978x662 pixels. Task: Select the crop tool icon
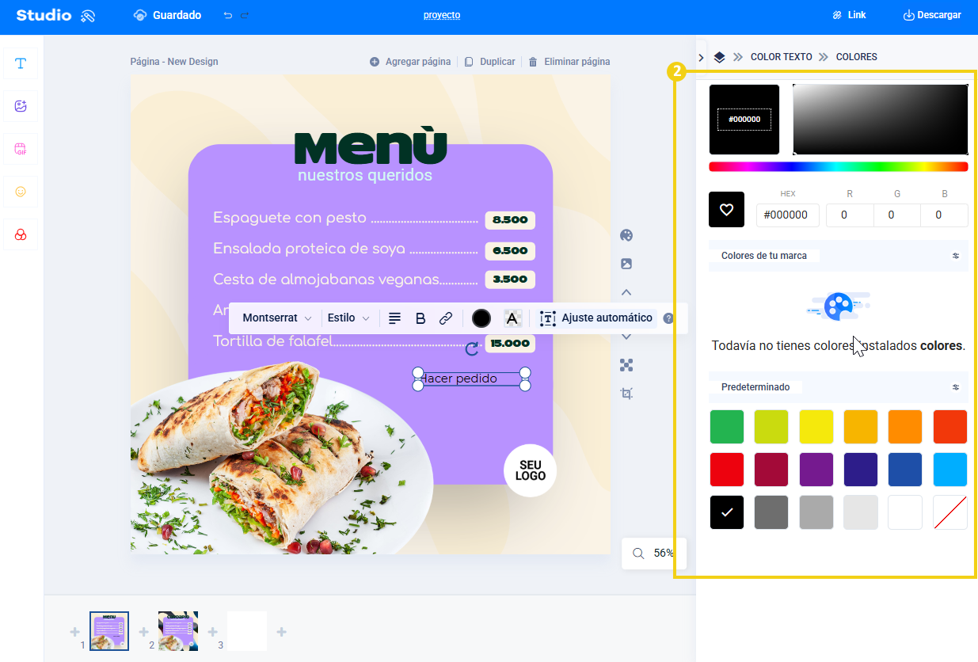pyautogui.click(x=626, y=394)
